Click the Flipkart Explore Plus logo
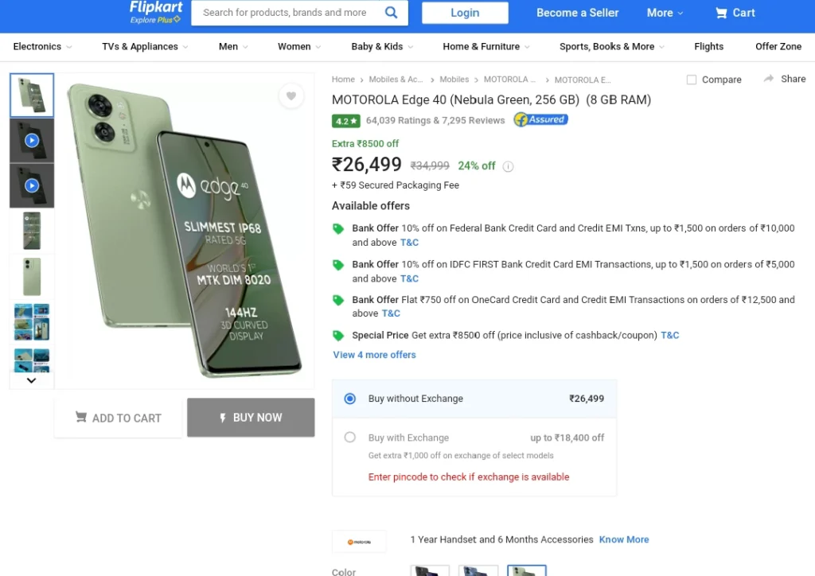Screen dimensions: 815x576 tap(156, 13)
